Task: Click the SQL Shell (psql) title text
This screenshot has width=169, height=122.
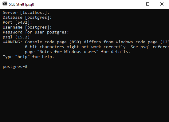Action: [x=22, y=4]
